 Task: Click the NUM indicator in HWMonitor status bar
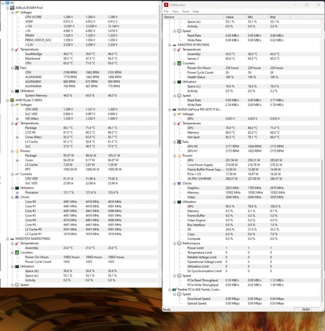tap(306, 309)
